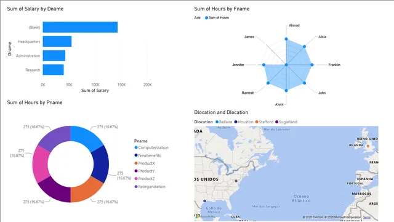Click the Sum of Hours radar legend entry

pyautogui.click(x=217, y=18)
